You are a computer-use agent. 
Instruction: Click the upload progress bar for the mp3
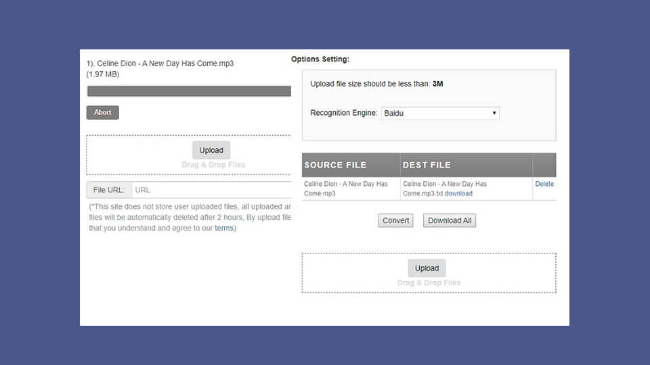click(189, 91)
